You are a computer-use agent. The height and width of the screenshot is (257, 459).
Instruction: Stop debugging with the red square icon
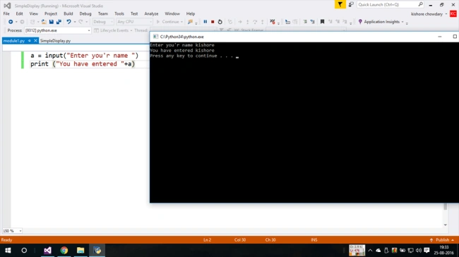(x=213, y=22)
